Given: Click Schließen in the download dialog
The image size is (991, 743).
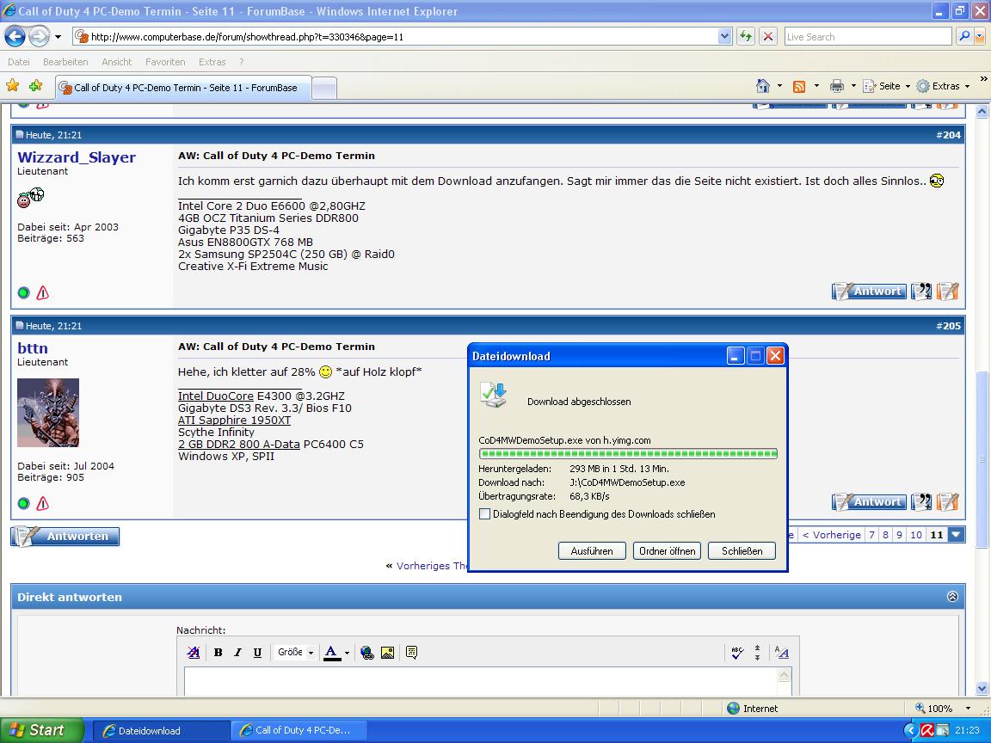Looking at the screenshot, I should coord(742,551).
